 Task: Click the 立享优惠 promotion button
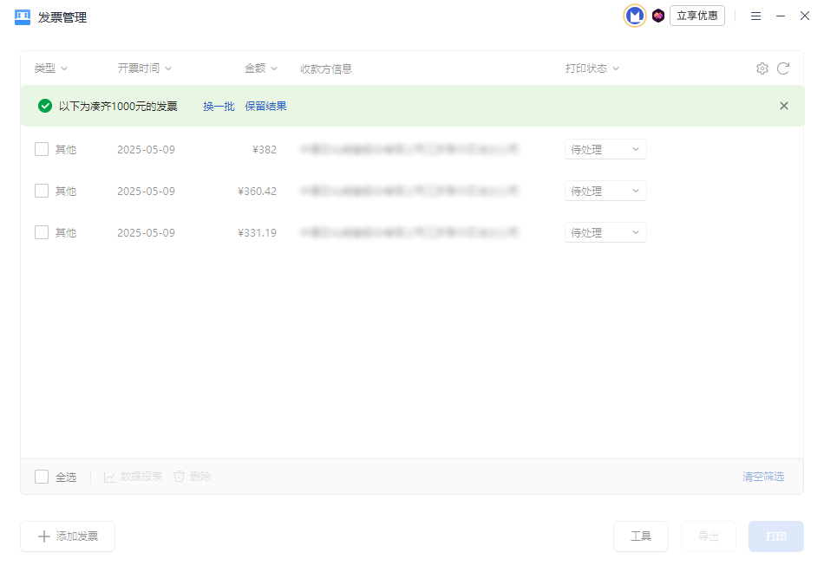pos(696,16)
